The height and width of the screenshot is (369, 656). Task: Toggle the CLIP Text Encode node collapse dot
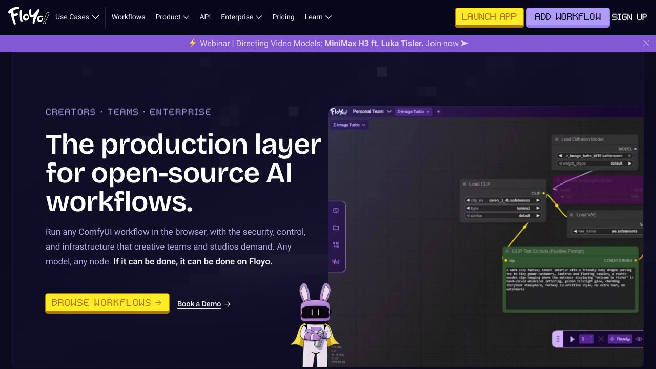507,251
